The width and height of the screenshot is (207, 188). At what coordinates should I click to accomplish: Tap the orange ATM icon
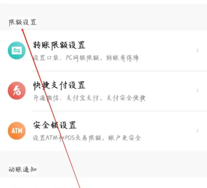(17, 131)
